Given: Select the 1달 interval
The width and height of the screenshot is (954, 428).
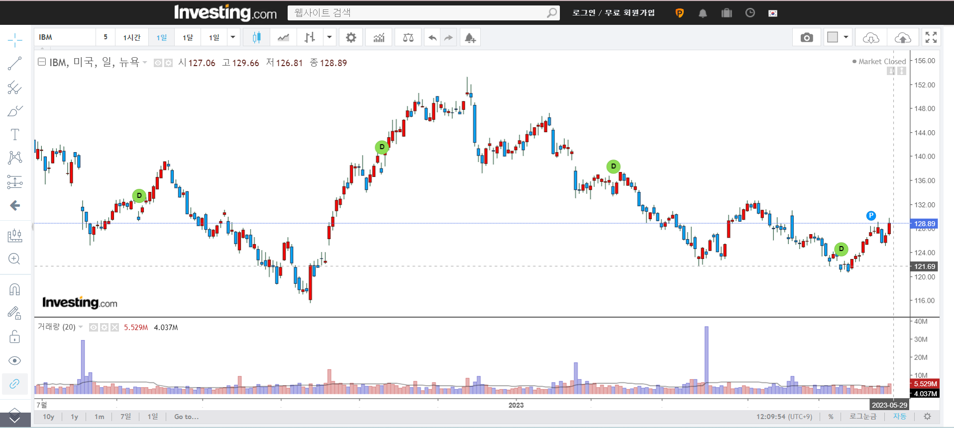Looking at the screenshot, I should 188,37.
